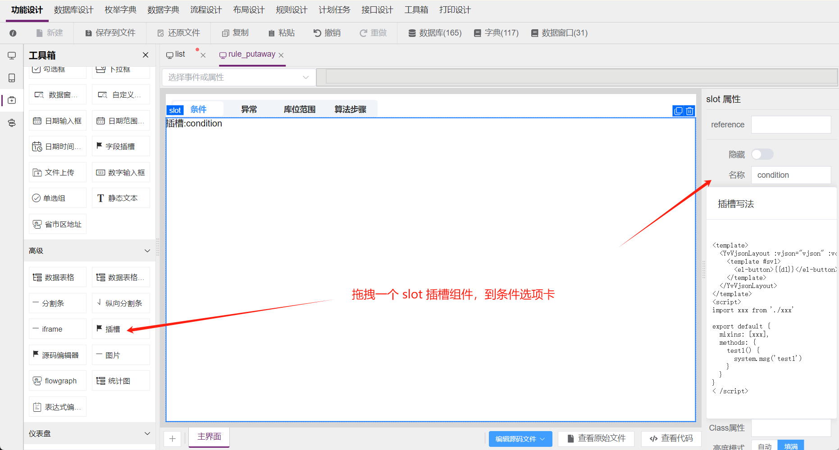Pick the flowgraph component
The width and height of the screenshot is (839, 450).
coord(58,381)
